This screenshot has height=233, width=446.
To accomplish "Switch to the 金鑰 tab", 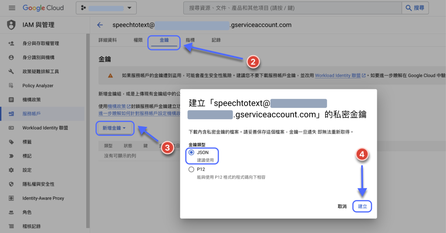I will (164, 40).
